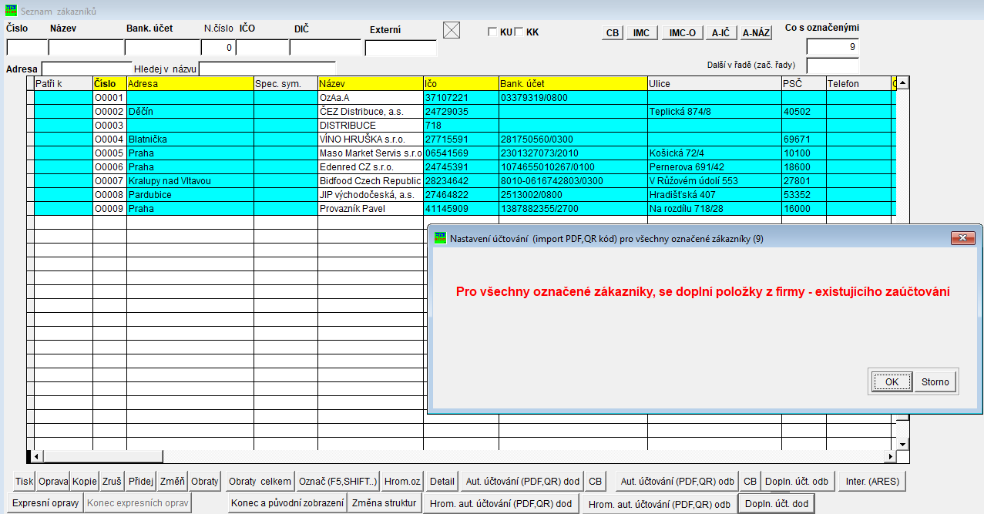Select the Provazník Pavel cell
Viewport: 984px width, 514px height.
(371, 209)
